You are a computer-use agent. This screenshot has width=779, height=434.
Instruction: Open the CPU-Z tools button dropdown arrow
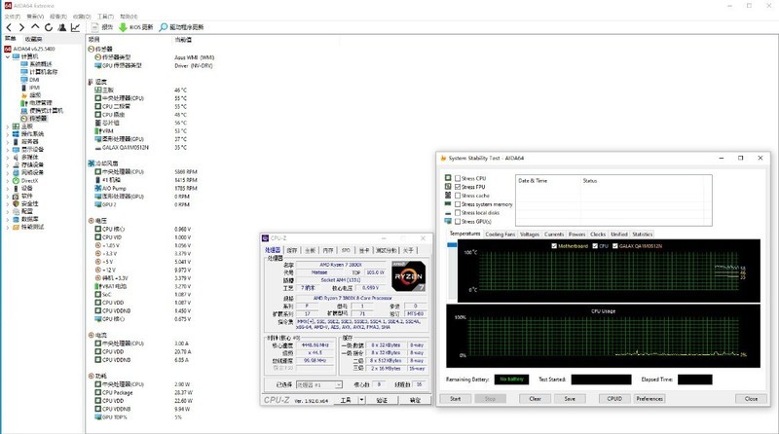tap(361, 400)
